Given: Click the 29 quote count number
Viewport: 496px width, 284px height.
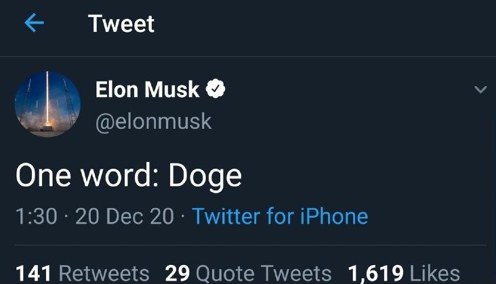Looking at the screenshot, I should [177, 273].
